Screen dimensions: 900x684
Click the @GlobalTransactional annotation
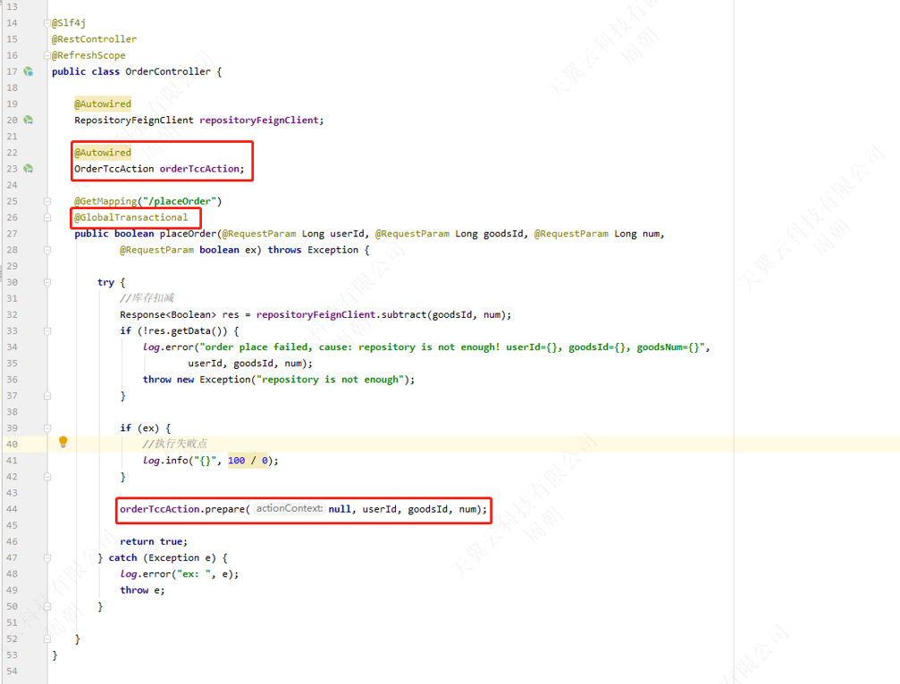[x=130, y=217]
